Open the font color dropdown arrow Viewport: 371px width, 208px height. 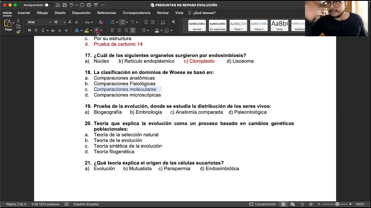(x=101, y=31)
